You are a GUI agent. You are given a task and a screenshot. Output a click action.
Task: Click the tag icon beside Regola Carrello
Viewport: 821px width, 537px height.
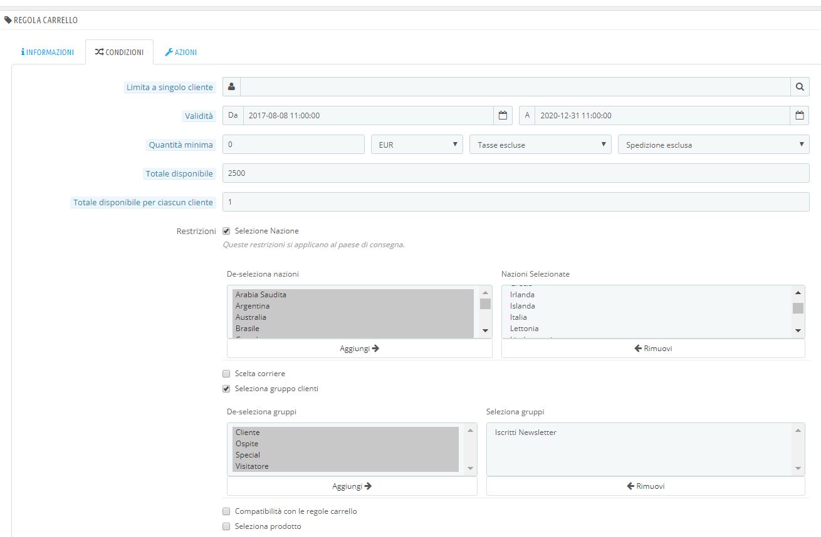[8, 20]
